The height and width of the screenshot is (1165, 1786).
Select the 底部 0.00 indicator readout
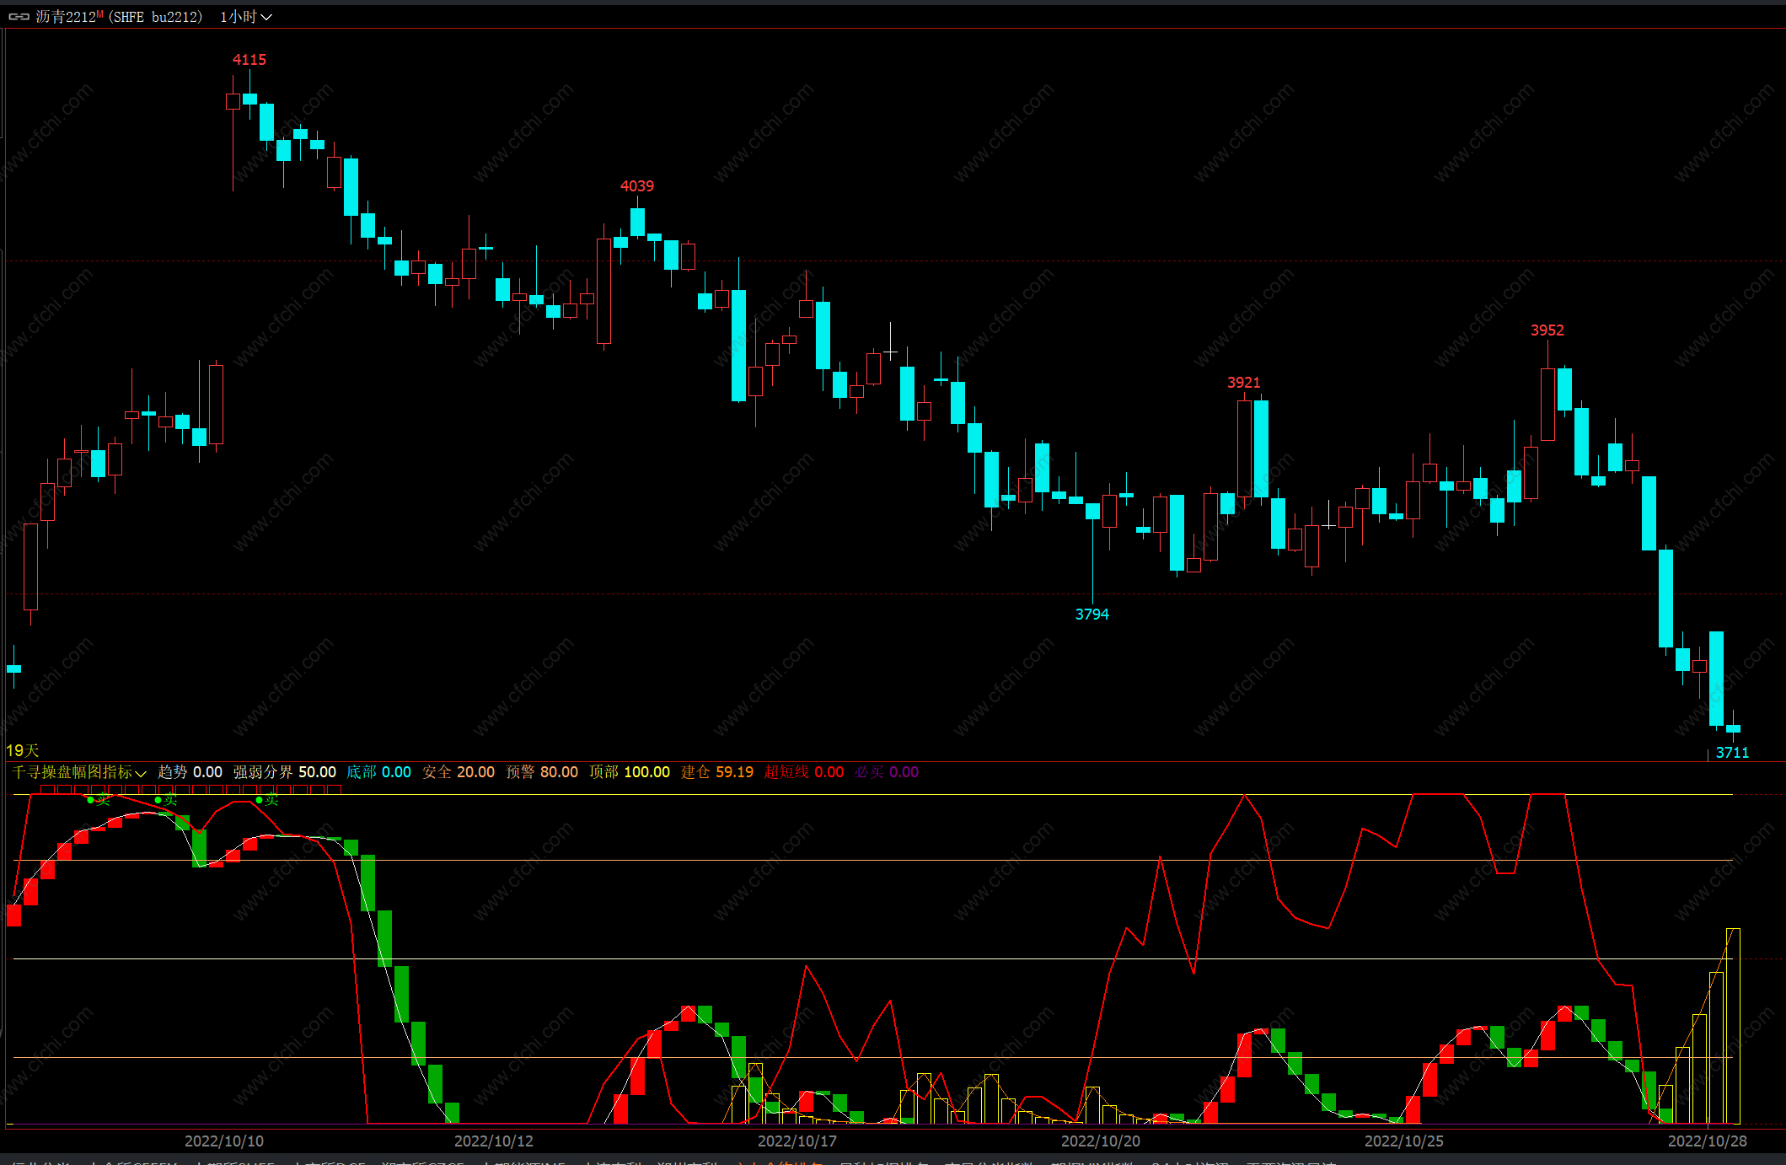tap(378, 772)
